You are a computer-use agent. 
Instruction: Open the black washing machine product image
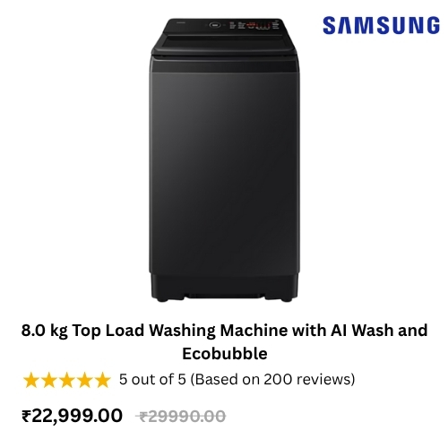point(225,160)
